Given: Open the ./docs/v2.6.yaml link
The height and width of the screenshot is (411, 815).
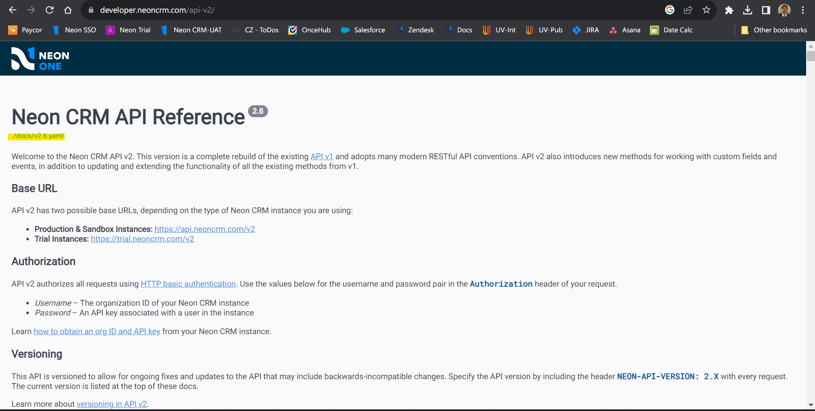Looking at the screenshot, I should 37,136.
